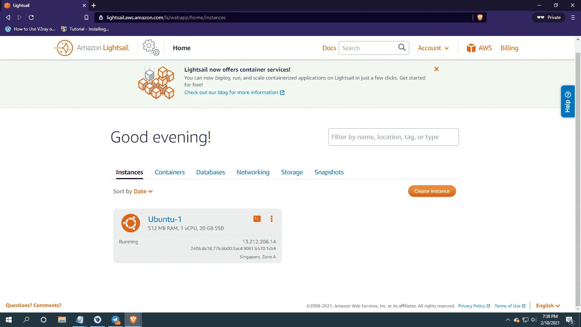Open the Billing link
581x327 pixels.
click(x=509, y=48)
